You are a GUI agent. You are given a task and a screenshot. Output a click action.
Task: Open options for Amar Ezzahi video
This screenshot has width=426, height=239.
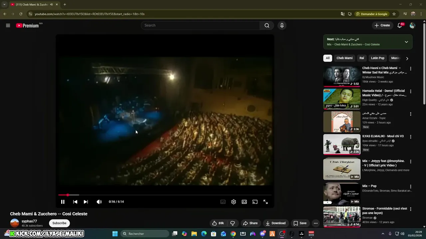(x=410, y=114)
